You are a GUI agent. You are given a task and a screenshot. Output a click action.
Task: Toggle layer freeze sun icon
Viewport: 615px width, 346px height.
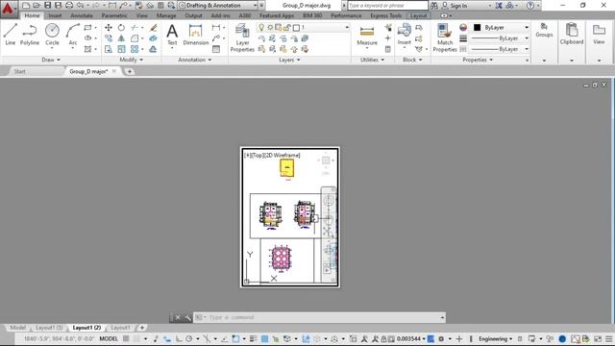point(270,28)
